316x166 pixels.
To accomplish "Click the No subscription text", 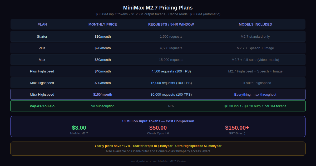I will 103,106.
